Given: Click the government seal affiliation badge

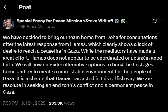Looking at the screenshot, I should coord(123,21).
